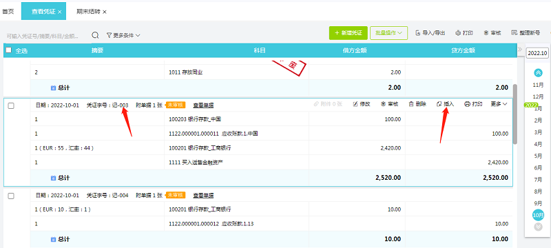Click the search magnifier icon
The height and width of the screenshot is (248, 551).
click(95, 35)
